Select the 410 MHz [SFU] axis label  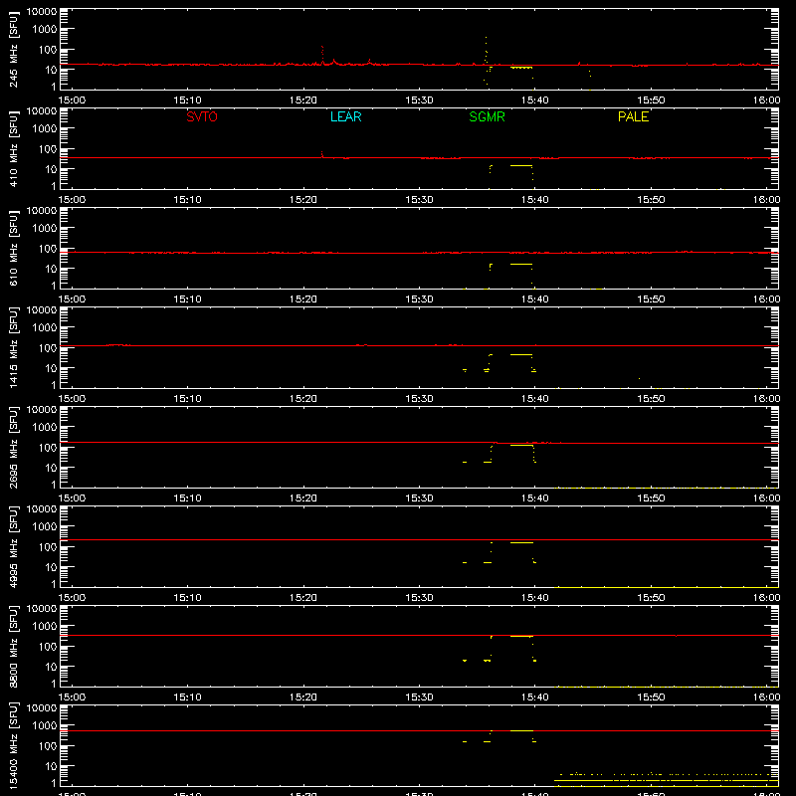14,148
